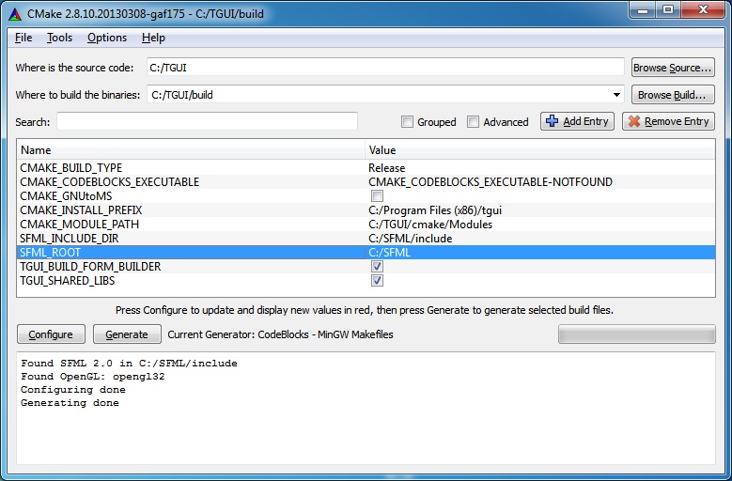The width and height of the screenshot is (732, 481).
Task: Click the C:/SFML value in selected row
Action: point(389,253)
